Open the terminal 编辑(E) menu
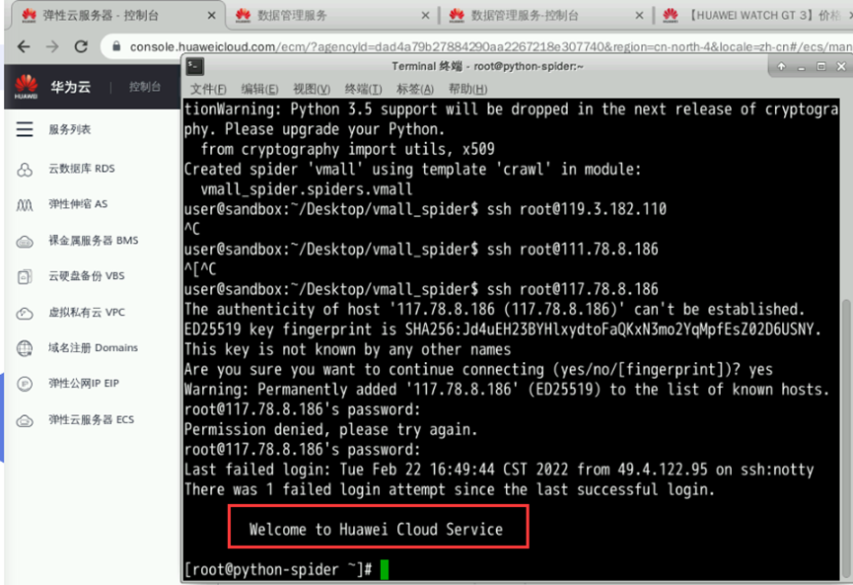Image resolution: width=853 pixels, height=585 pixels. [259, 89]
